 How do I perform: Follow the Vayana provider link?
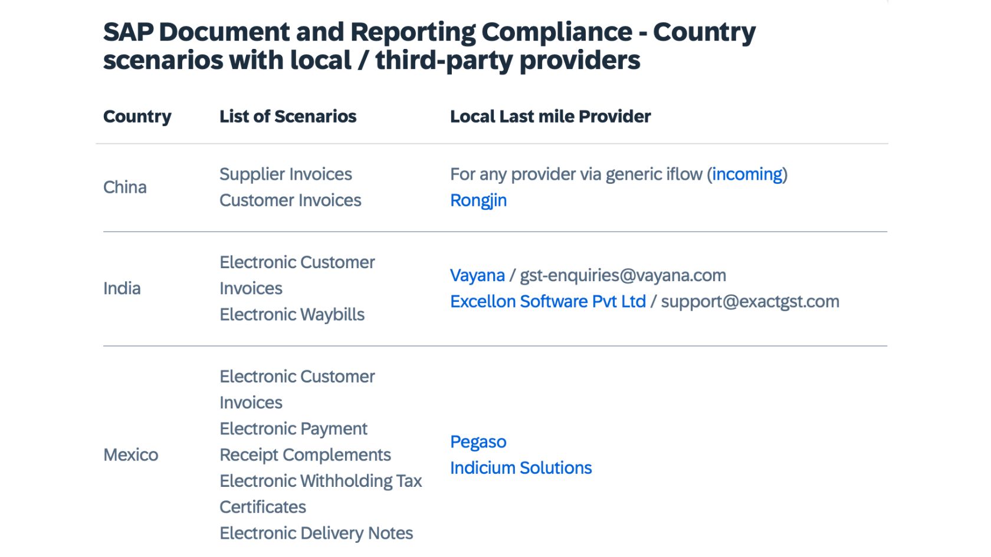[x=477, y=275]
